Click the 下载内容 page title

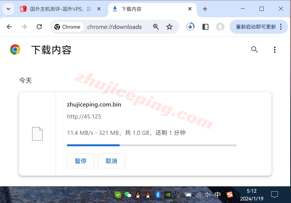(x=51, y=50)
